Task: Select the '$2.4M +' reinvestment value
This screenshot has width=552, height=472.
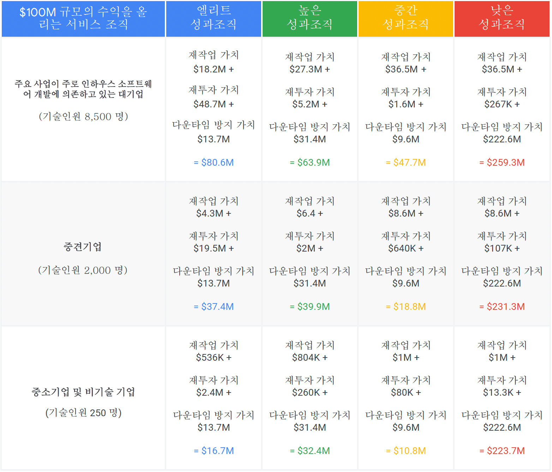Action: [x=214, y=393]
